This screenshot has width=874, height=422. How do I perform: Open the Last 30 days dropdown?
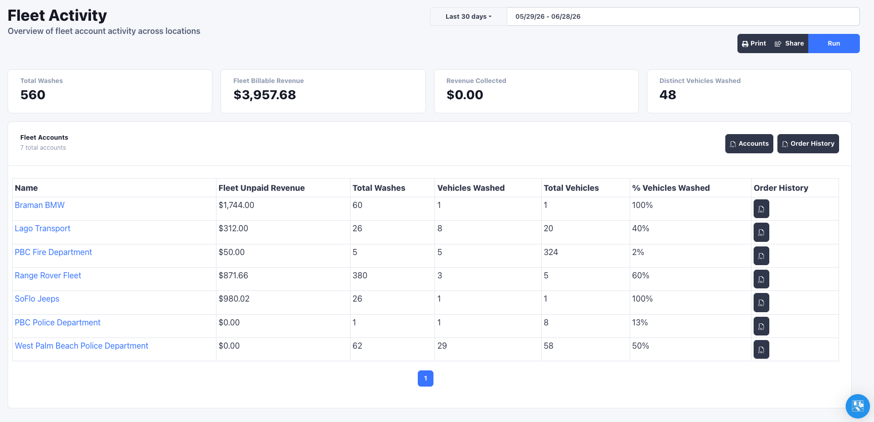click(x=468, y=17)
